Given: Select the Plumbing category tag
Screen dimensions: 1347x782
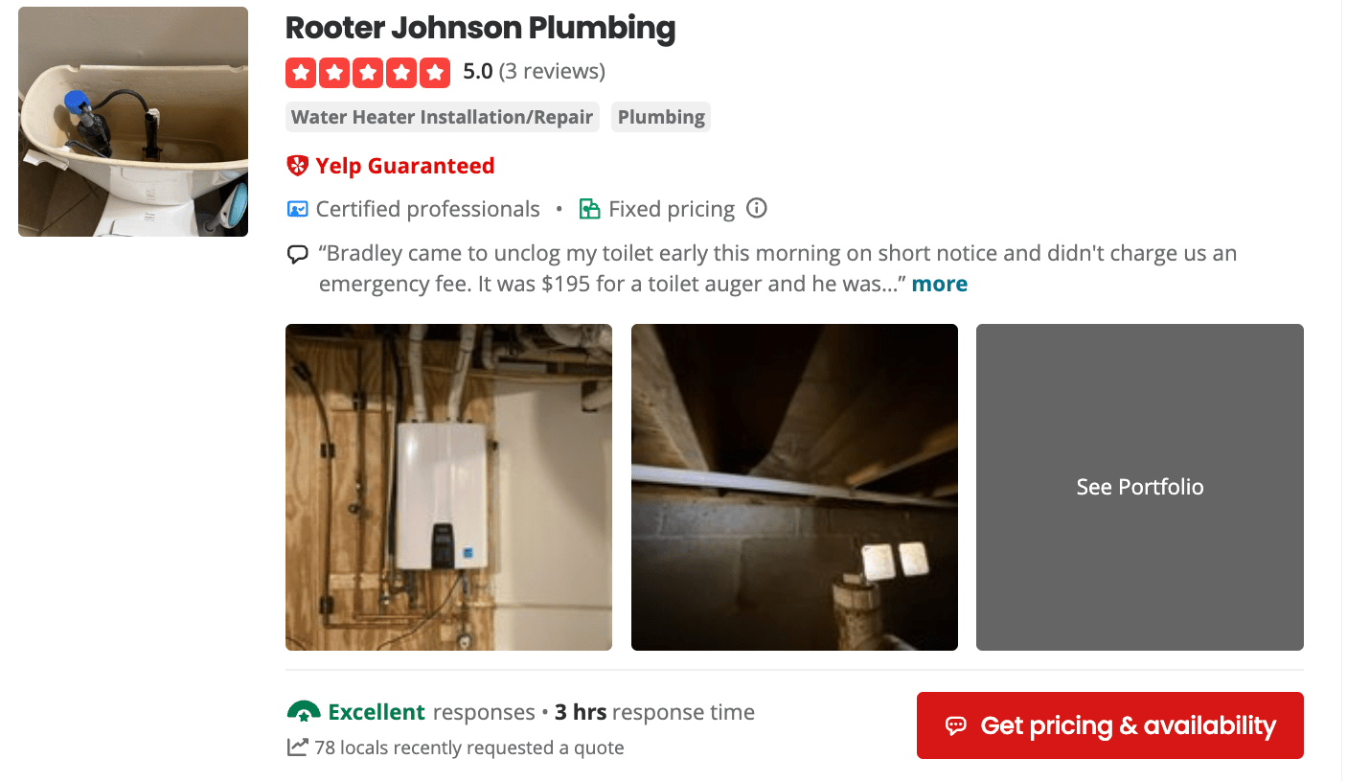Looking at the screenshot, I should (x=661, y=117).
